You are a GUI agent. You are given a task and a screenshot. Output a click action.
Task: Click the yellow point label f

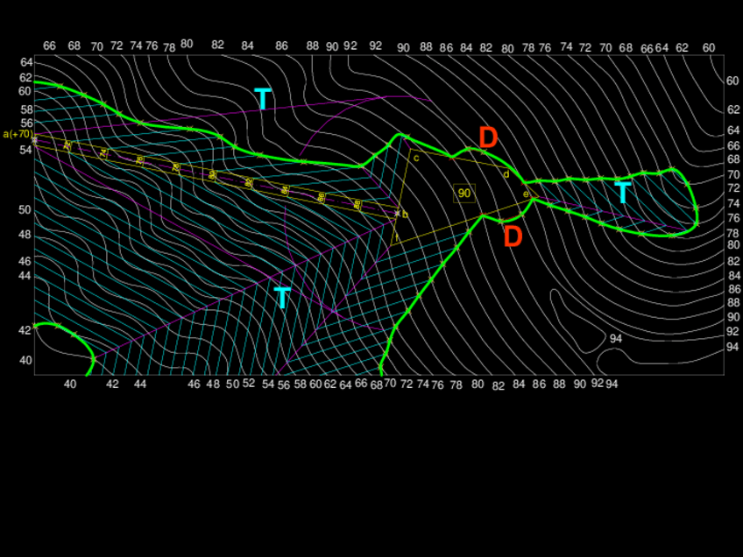(396, 237)
